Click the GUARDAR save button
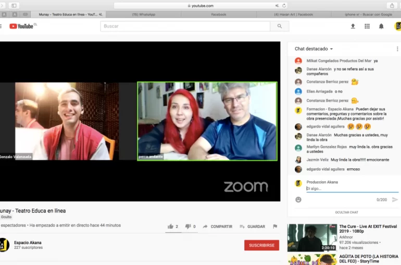The width and height of the screenshot is (401, 265). click(253, 227)
